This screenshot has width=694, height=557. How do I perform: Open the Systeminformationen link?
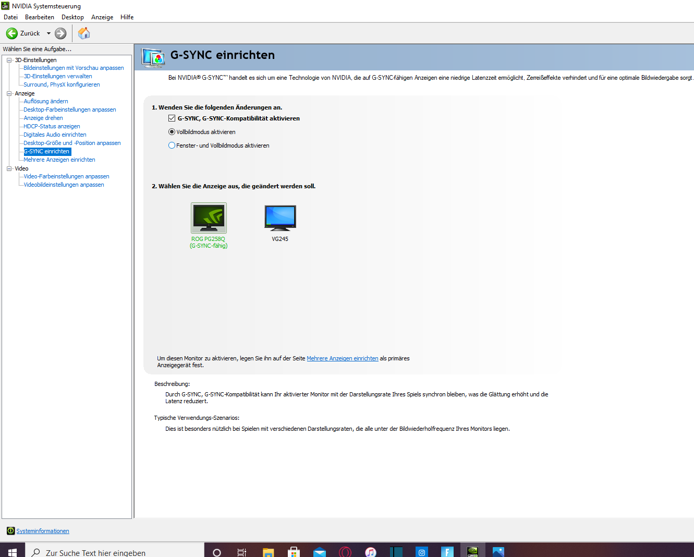43,531
